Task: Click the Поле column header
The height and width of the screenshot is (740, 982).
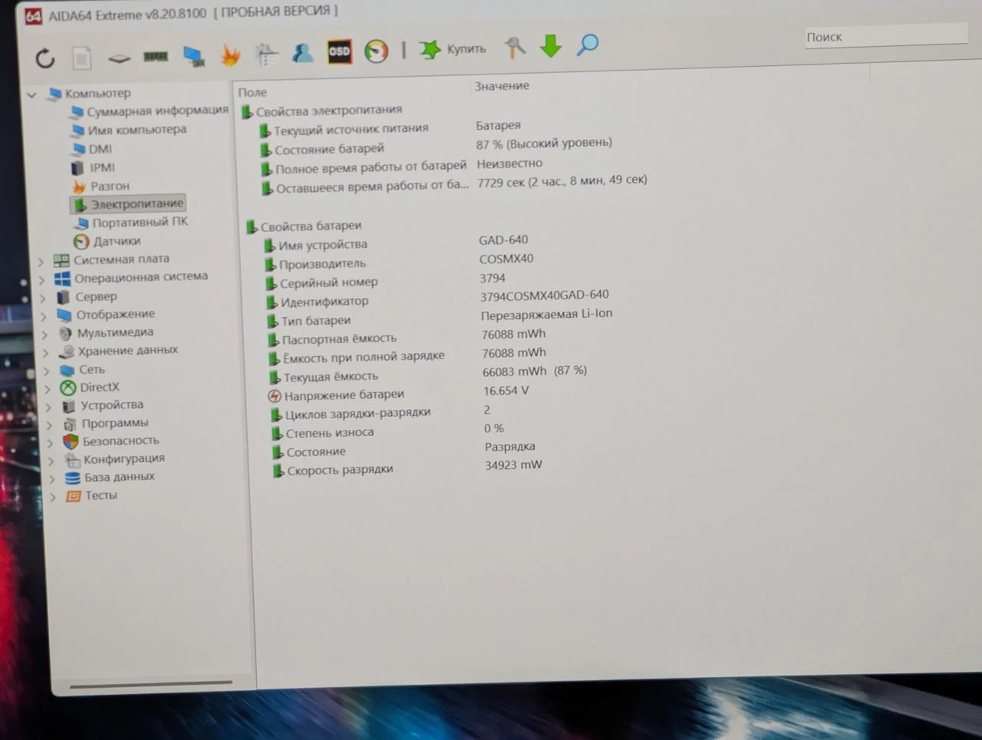Action: pos(252,92)
